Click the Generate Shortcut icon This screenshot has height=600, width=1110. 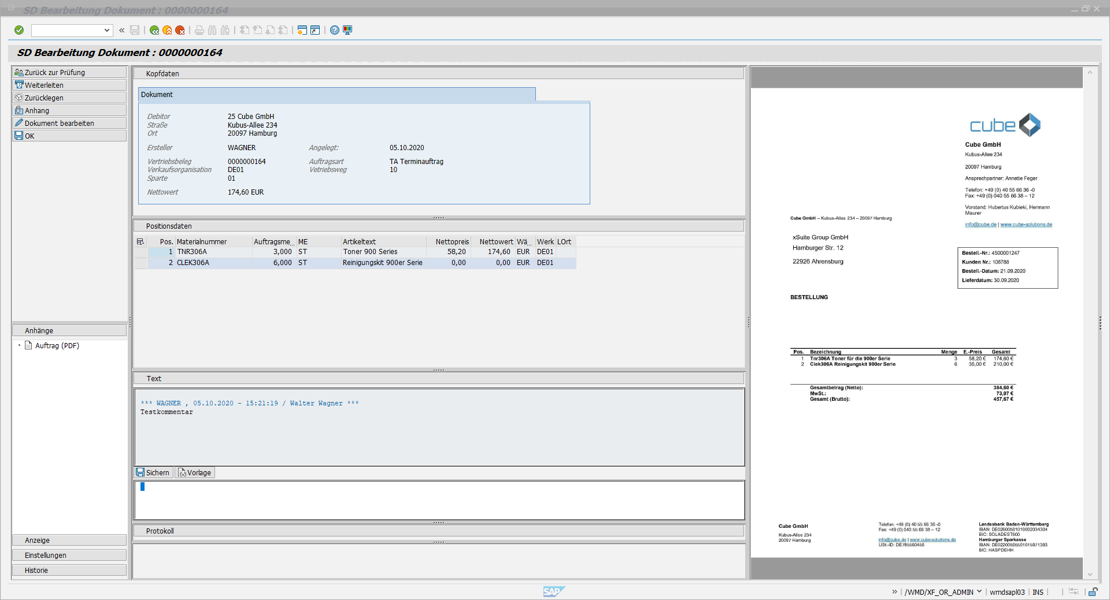coord(315,30)
